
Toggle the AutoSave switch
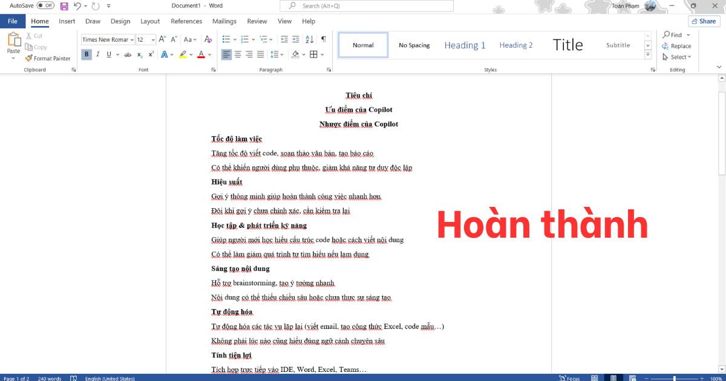point(45,5)
